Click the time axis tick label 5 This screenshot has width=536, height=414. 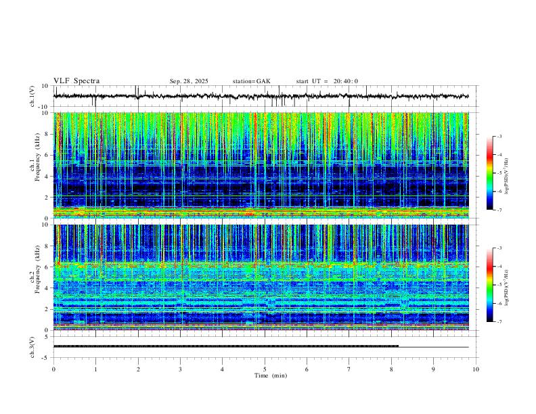[265, 369]
